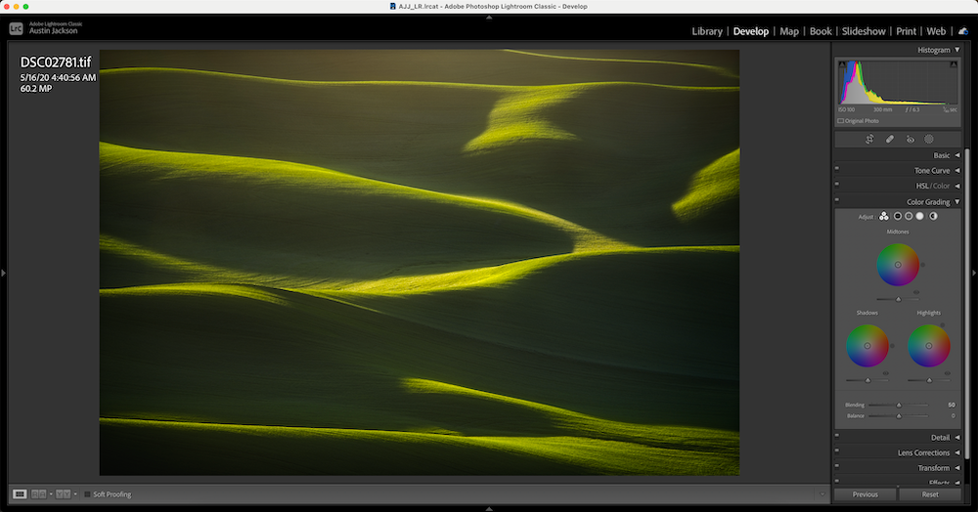The width and height of the screenshot is (978, 512).
Task: Switch to the Library module
Action: click(x=707, y=31)
